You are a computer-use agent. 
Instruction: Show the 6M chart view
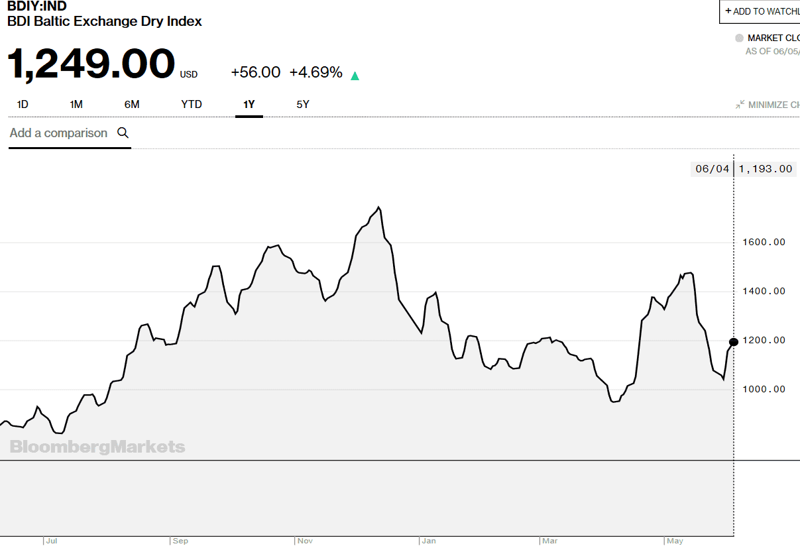(x=132, y=105)
